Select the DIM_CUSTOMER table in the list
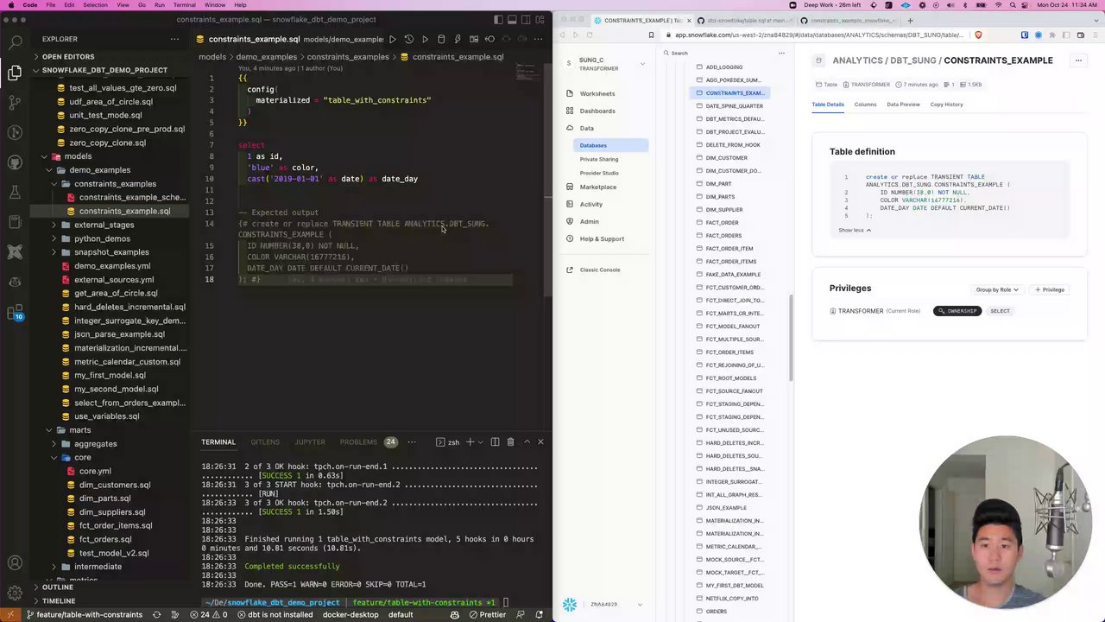Screen dimensions: 1105x622 [x=726, y=158]
